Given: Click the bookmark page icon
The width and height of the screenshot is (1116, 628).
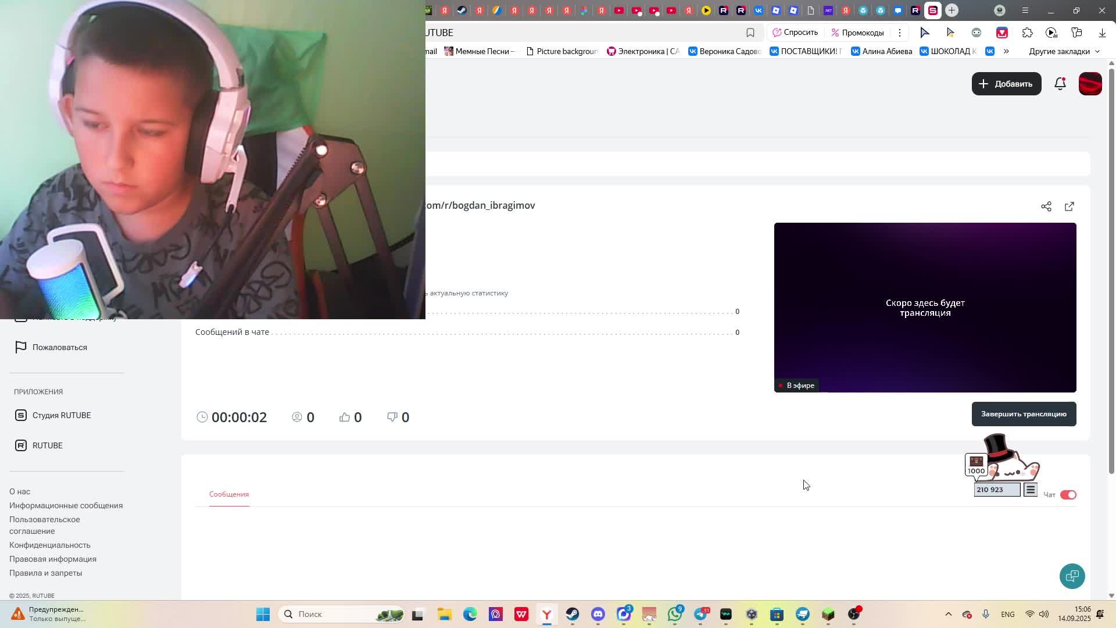Looking at the screenshot, I should 750,33.
